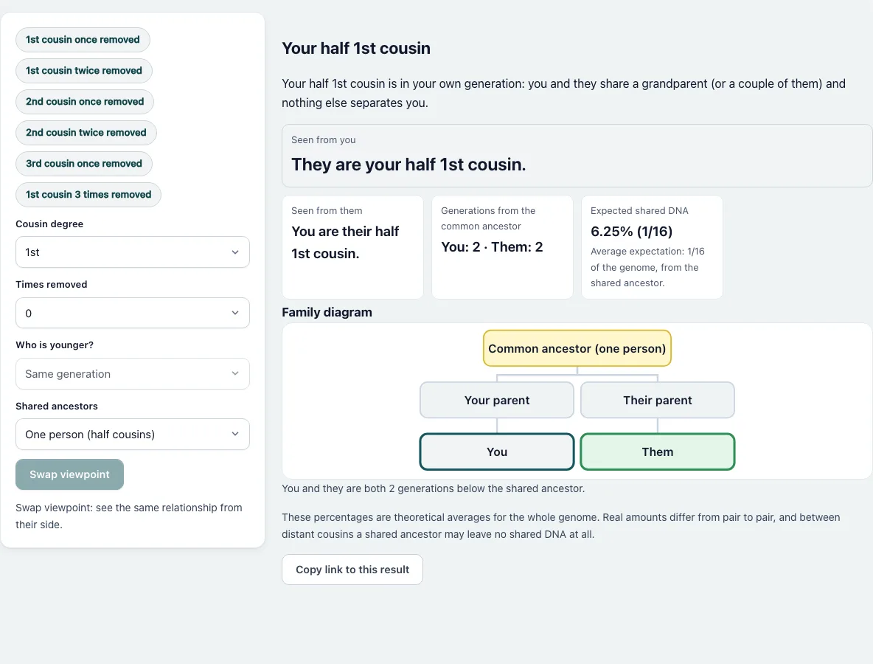Click the Common ancestor node in diagram
Screen dimensions: 873x664
click(577, 349)
